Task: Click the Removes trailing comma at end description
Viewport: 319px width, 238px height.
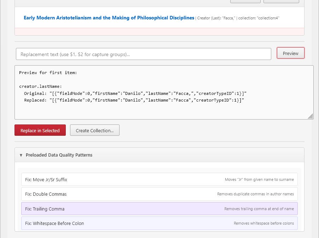Action: point(259,209)
